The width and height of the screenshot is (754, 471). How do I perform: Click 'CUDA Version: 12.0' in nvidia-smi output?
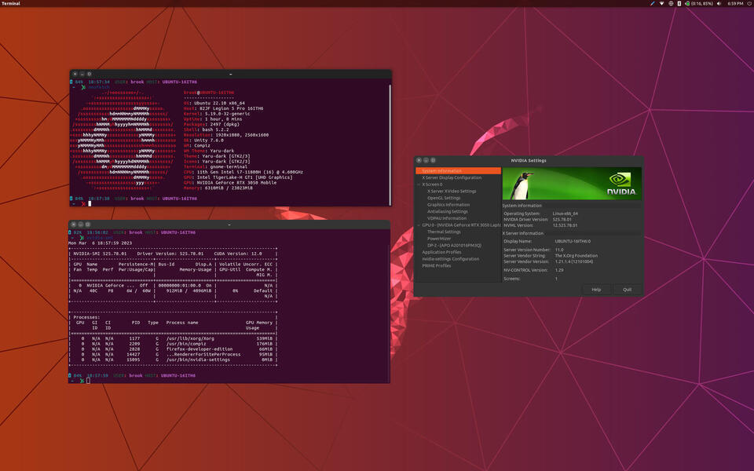click(238, 254)
